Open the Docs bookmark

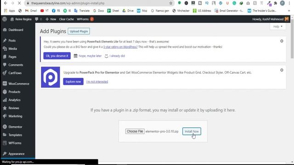tap(98, 11)
